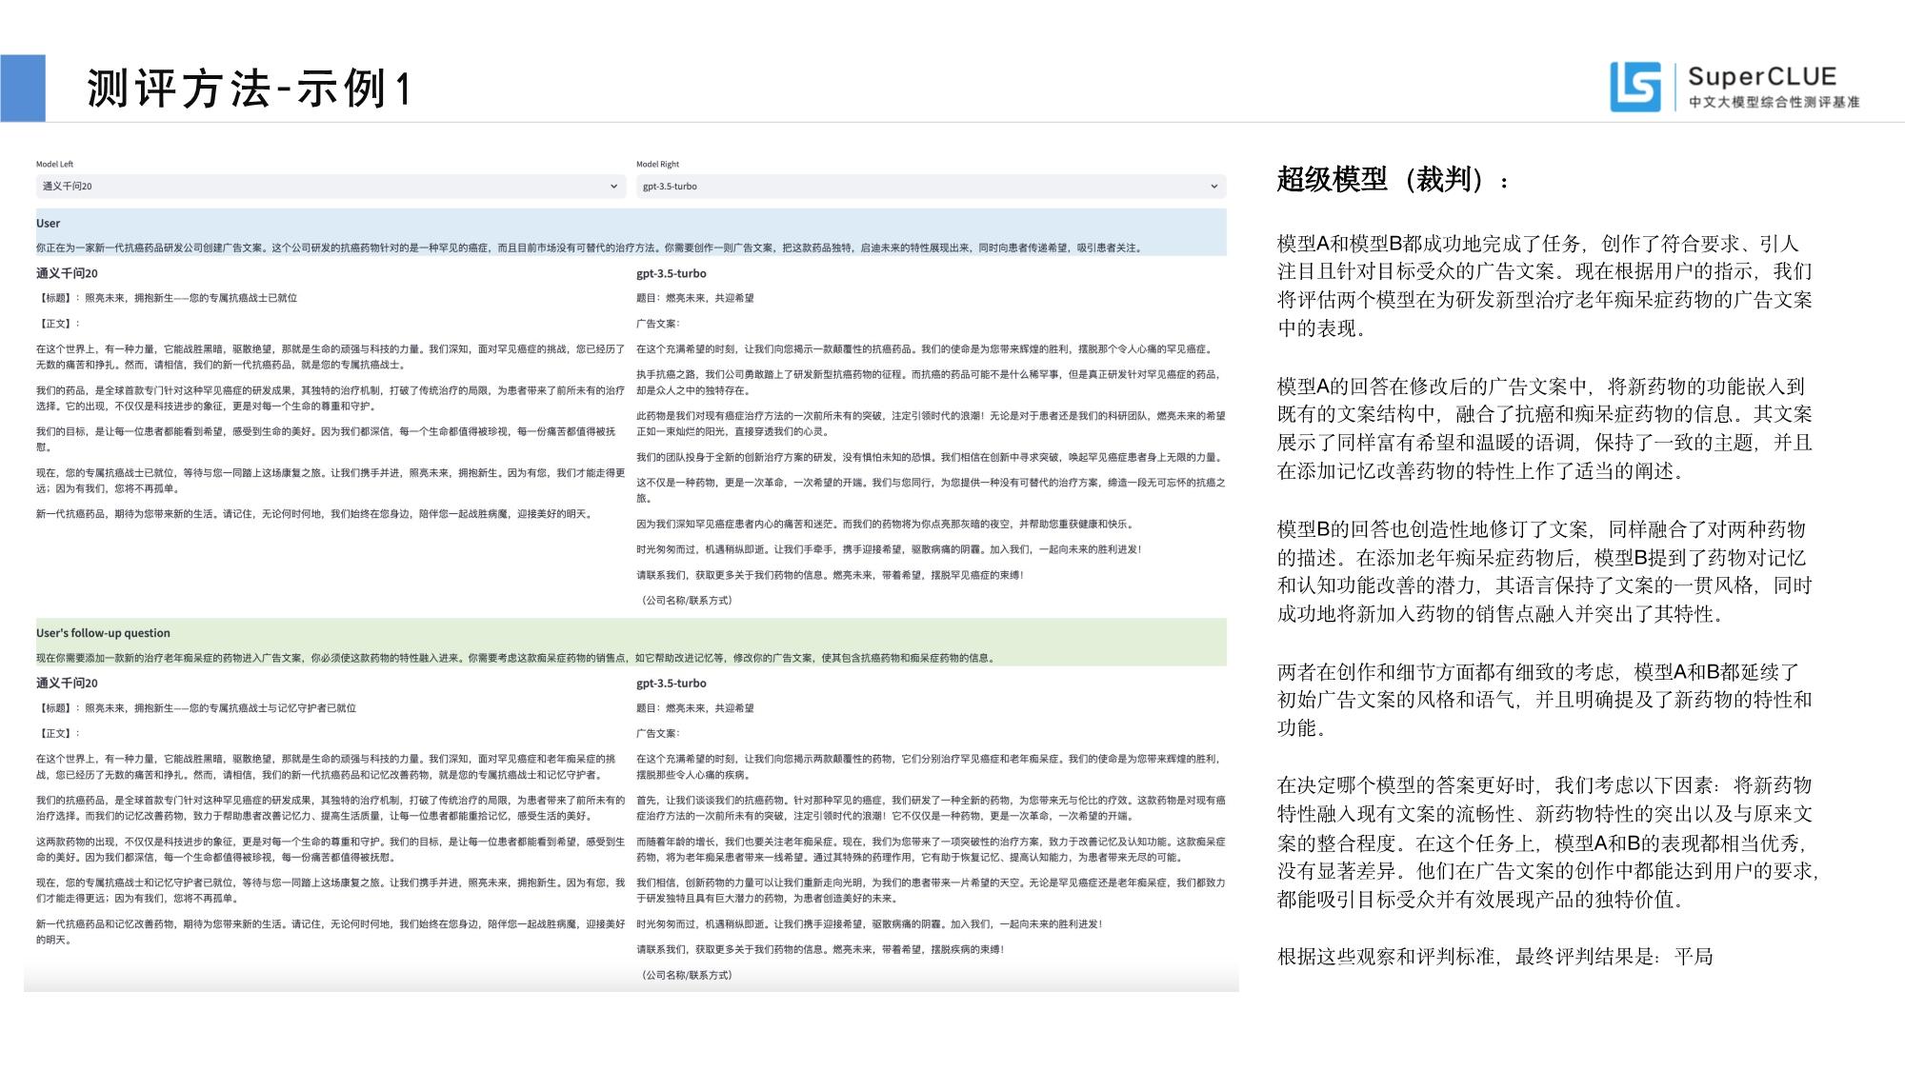Click gpt paragraph mentioning 两款颠覆性的药物
Image resolution: width=1905 pixels, height=1071 pixels.
coord(929,766)
